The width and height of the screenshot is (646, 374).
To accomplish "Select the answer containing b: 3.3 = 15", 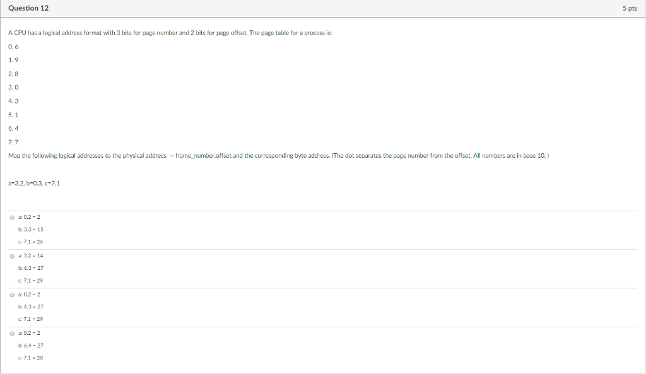I will pyautogui.click(x=12, y=217).
